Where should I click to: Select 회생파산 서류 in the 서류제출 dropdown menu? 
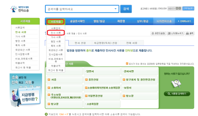pos(56,50)
